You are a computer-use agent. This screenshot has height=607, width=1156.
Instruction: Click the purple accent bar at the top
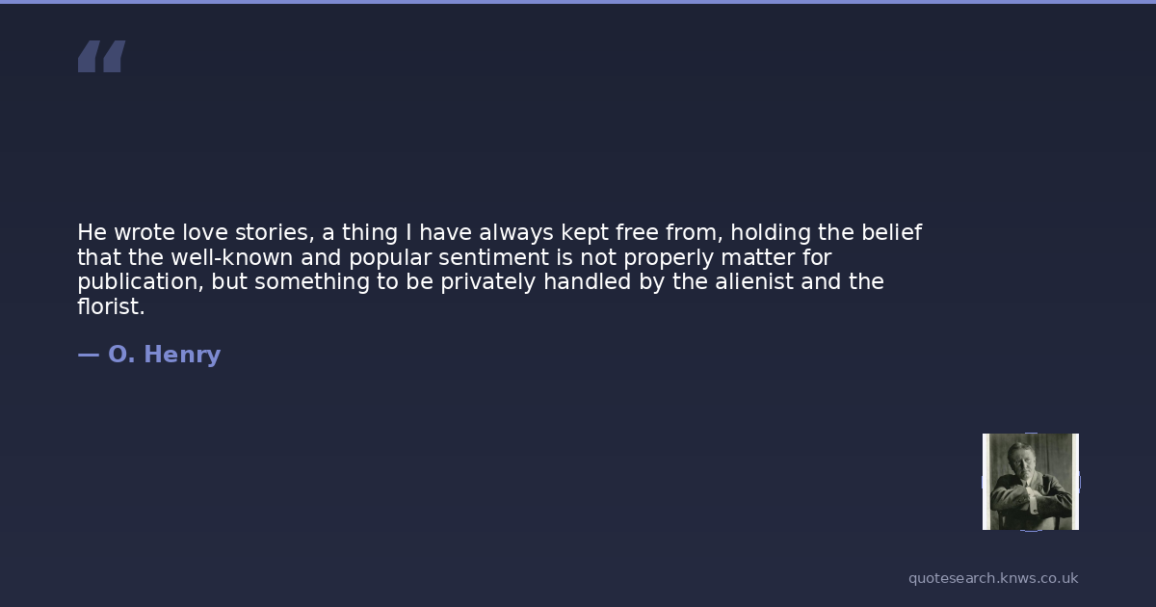coord(578,2)
